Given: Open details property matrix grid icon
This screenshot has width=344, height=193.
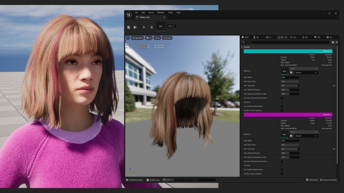Looking at the screenshot, I should (x=333, y=42).
